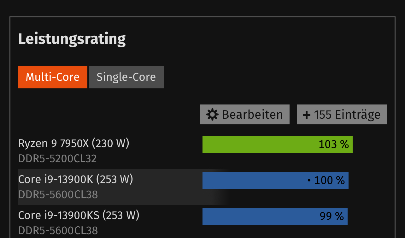This screenshot has height=238, width=405.
Task: Click the plus icon before 155 Einträge
Action: pyautogui.click(x=307, y=115)
